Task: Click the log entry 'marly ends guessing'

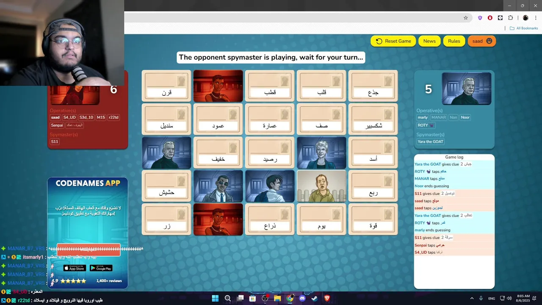Action: pos(432,230)
